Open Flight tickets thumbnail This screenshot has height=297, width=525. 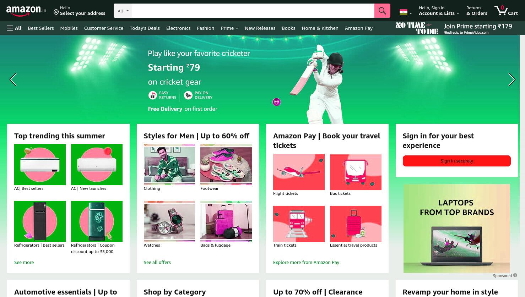299,172
